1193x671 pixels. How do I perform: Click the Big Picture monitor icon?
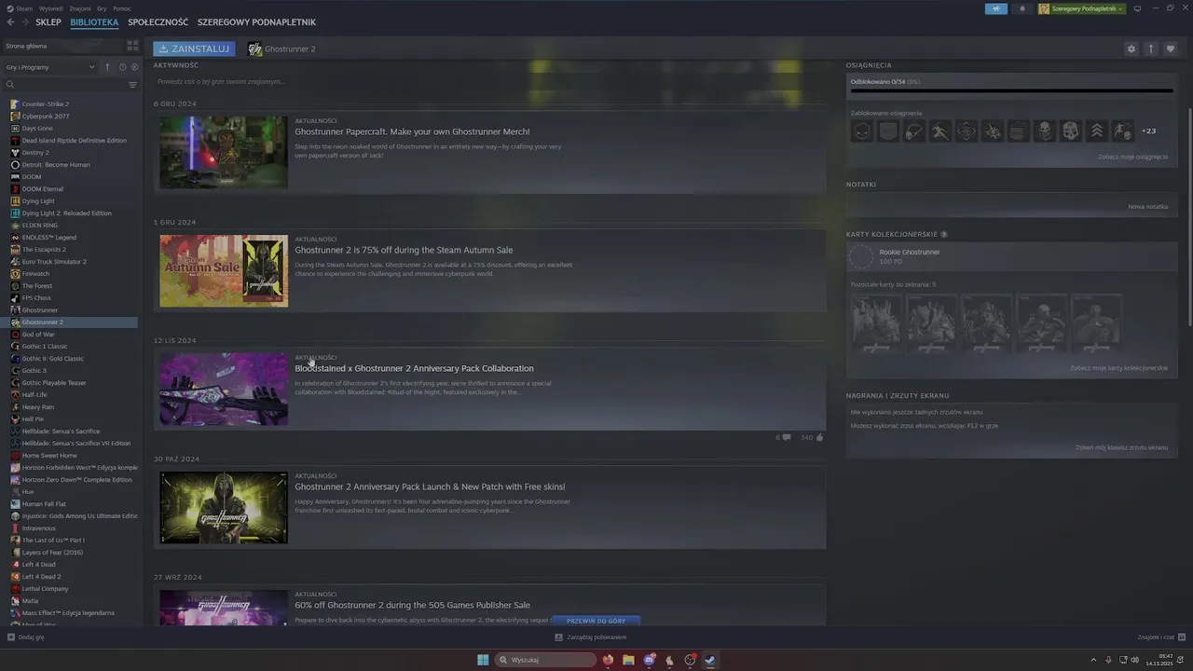1138,8
